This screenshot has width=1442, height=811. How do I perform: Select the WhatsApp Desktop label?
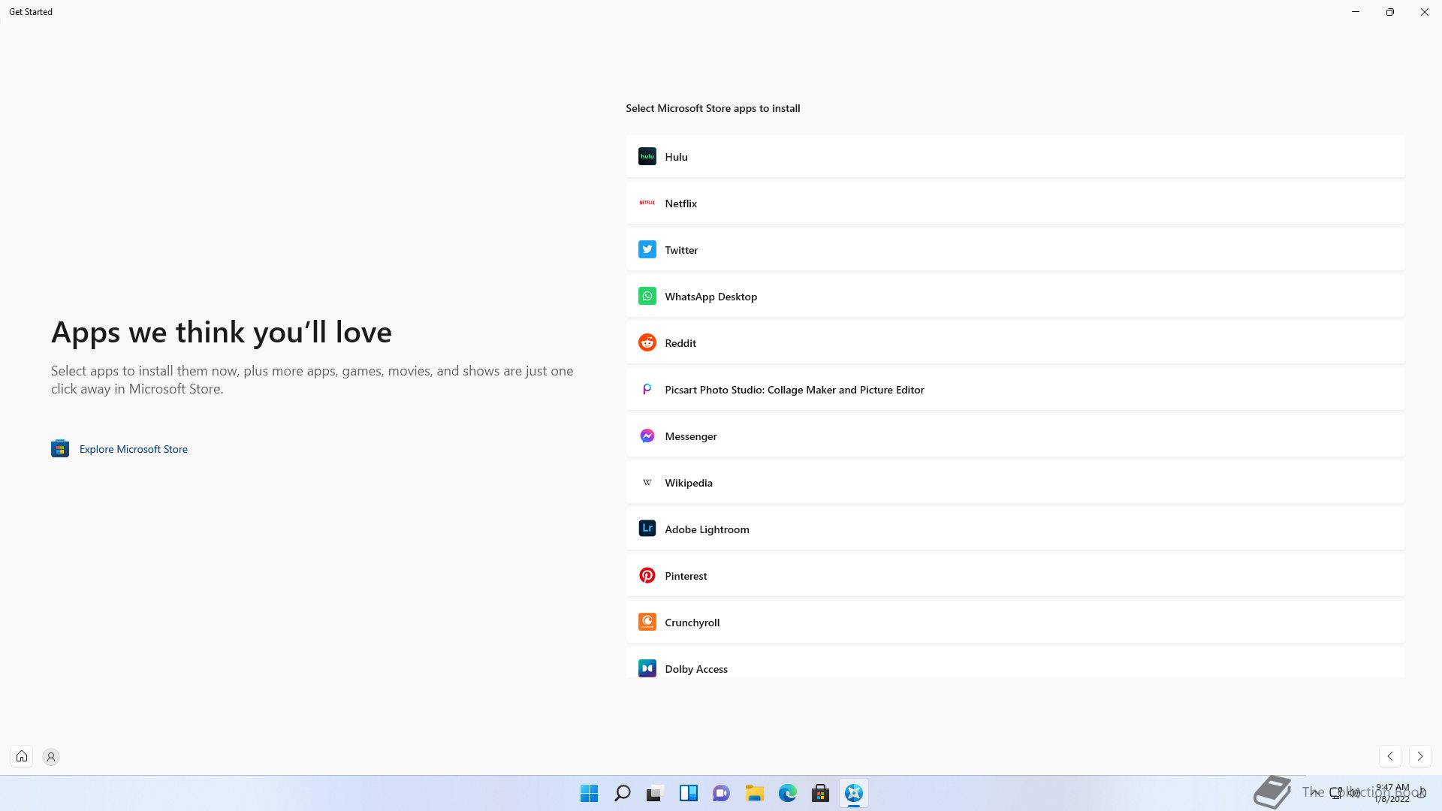(710, 297)
